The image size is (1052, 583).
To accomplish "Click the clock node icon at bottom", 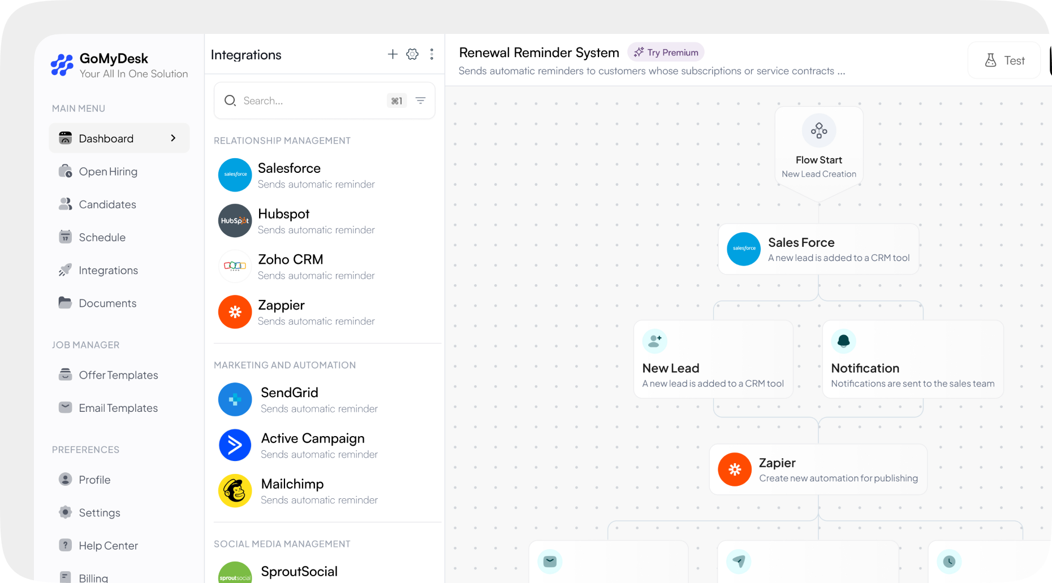I will [x=949, y=562].
